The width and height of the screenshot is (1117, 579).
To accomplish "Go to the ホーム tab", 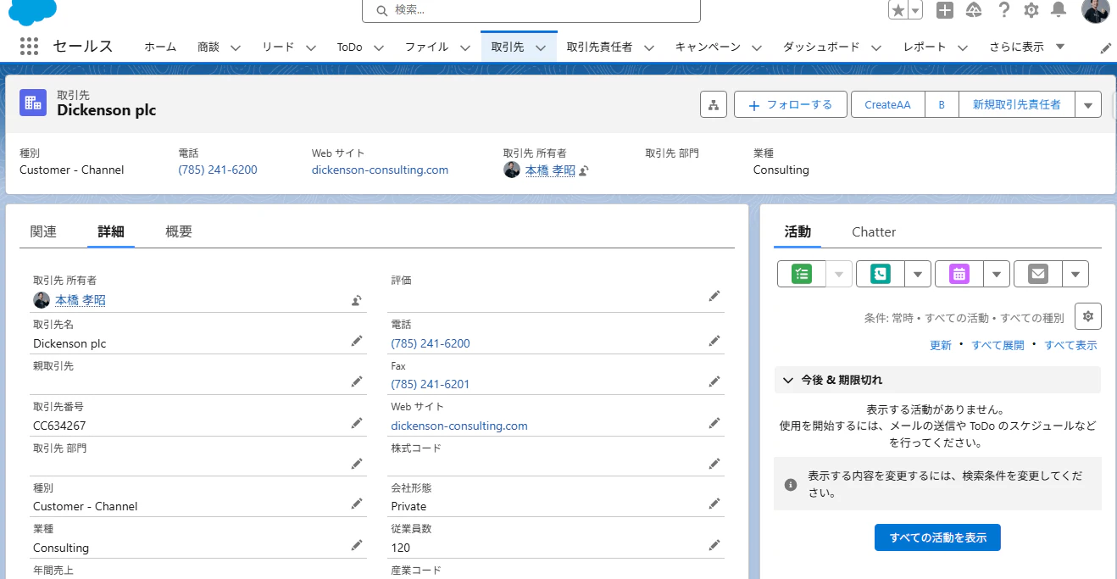I will pos(160,47).
